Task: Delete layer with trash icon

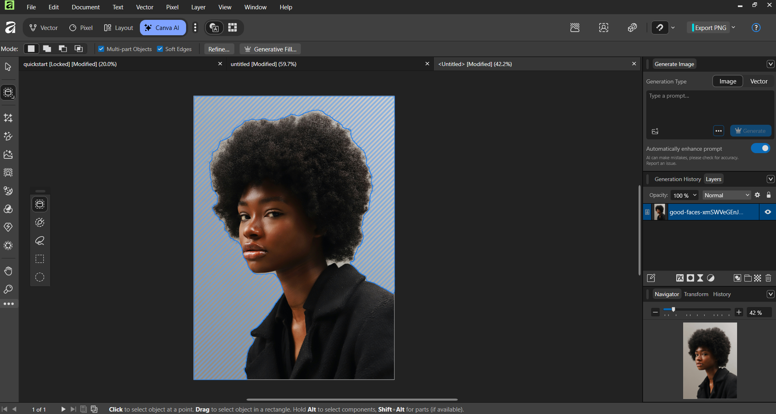Action: (768, 278)
